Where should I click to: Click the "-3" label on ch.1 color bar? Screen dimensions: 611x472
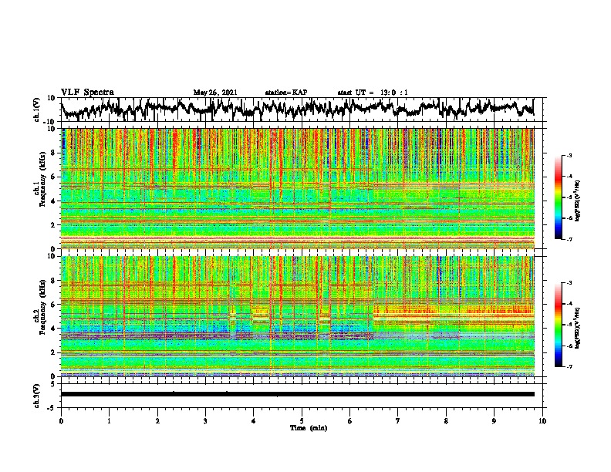tap(569, 156)
